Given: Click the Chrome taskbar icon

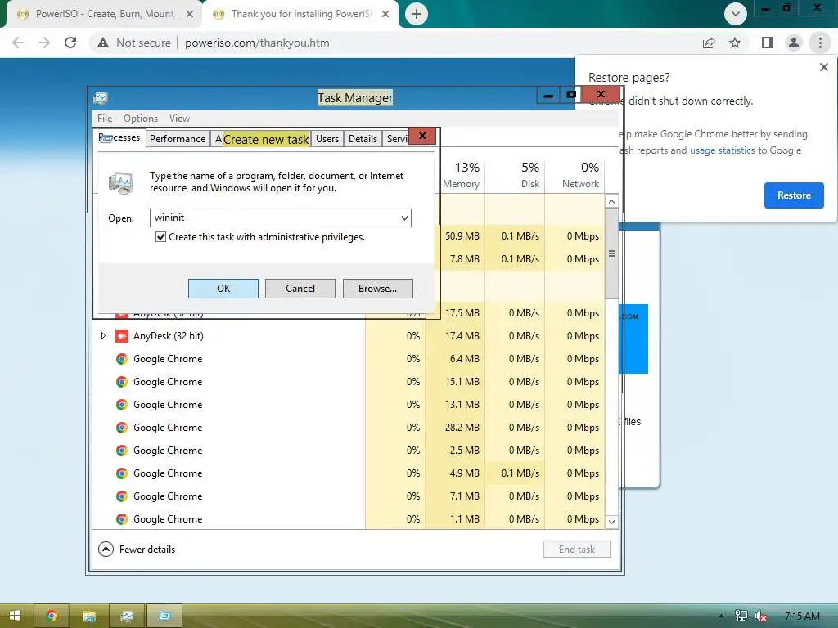Looking at the screenshot, I should (52, 616).
